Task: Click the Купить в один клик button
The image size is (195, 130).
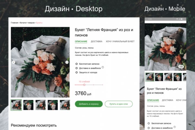Action: tap(119, 104)
